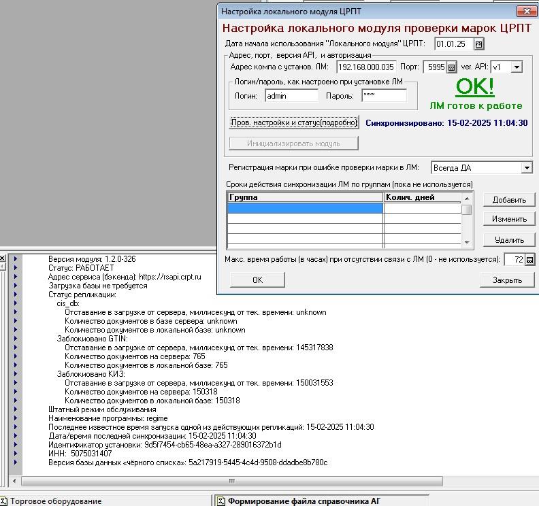539x506 pixels.
Task: Click arrow marker beside 'Версия модуля' line
Action: pyautogui.click(x=15, y=259)
